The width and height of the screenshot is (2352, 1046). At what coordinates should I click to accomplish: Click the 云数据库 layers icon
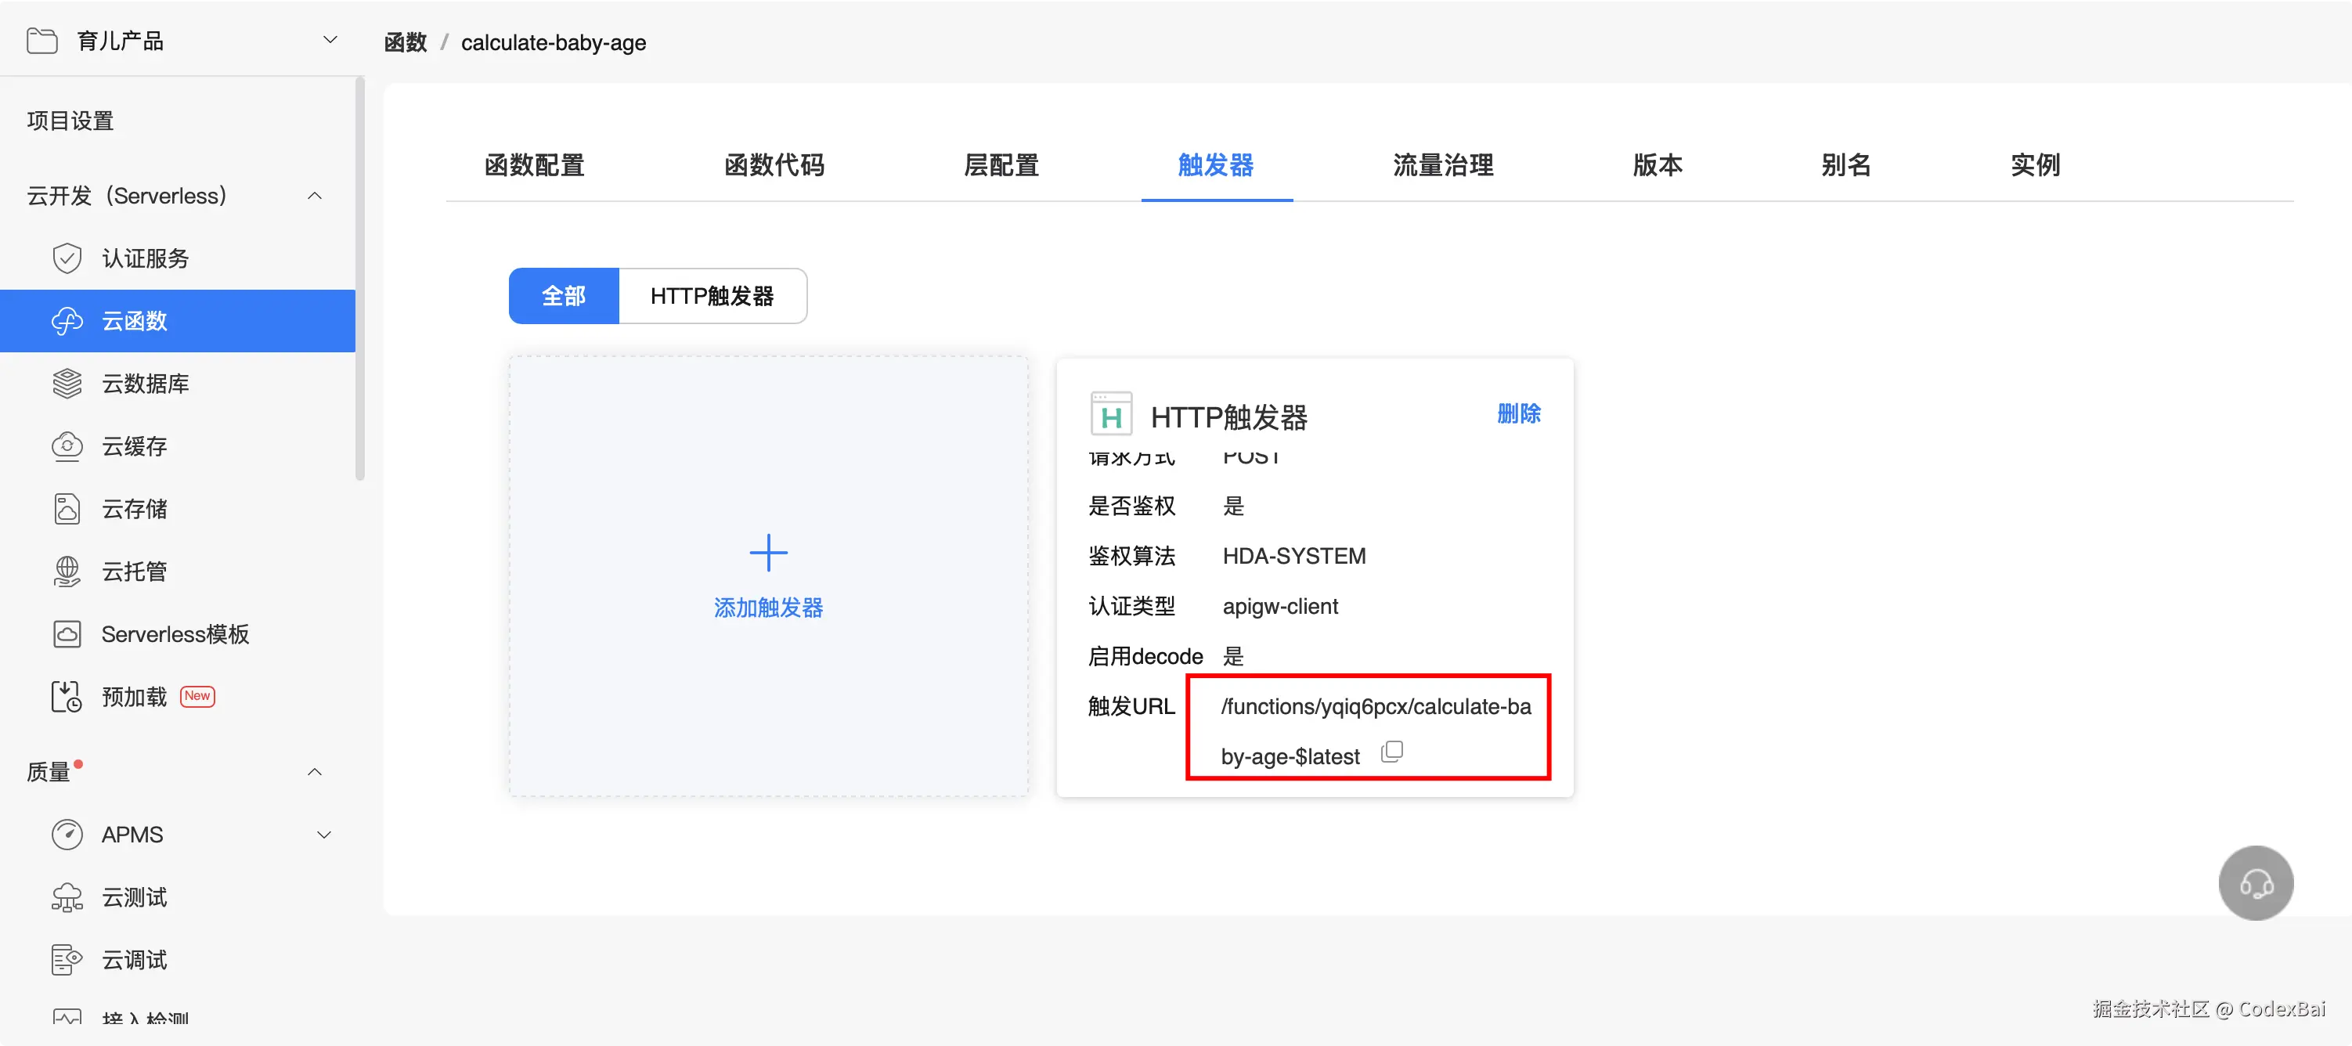[67, 384]
